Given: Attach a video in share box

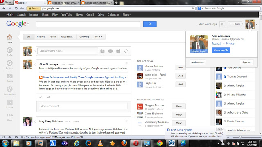Looking at the screenshot, I should click(x=111, y=51).
